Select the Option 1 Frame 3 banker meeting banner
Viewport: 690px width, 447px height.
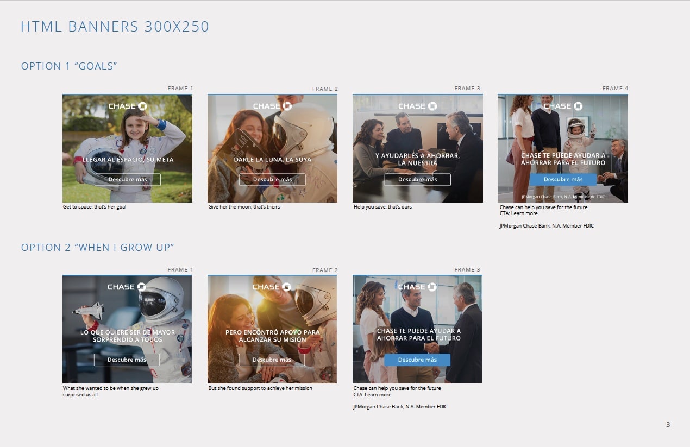[418, 148]
